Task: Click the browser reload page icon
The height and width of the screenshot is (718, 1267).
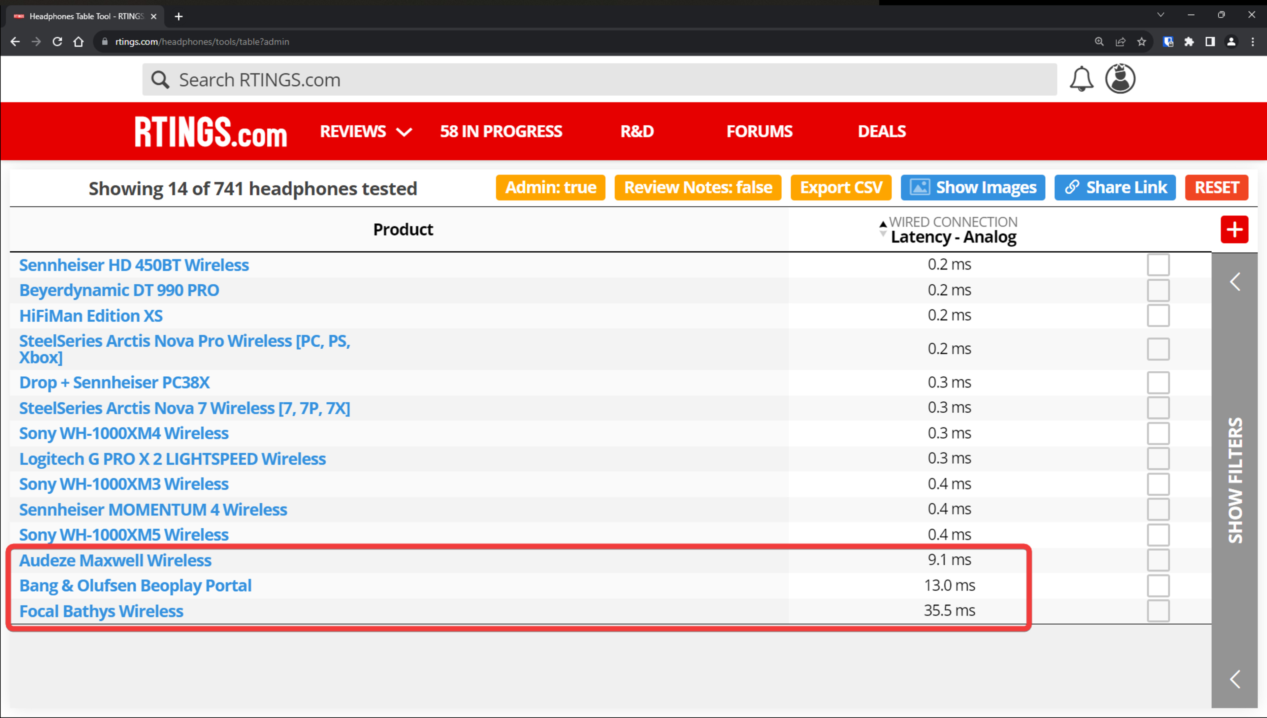Action: pyautogui.click(x=57, y=42)
